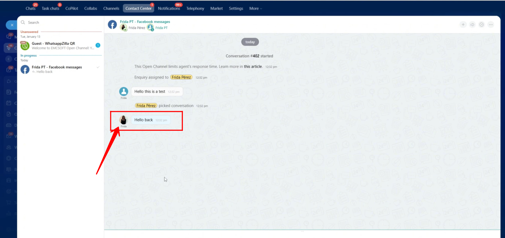Click the Frida PT user avatar in header
505x238 pixels.
pyautogui.click(x=150, y=28)
